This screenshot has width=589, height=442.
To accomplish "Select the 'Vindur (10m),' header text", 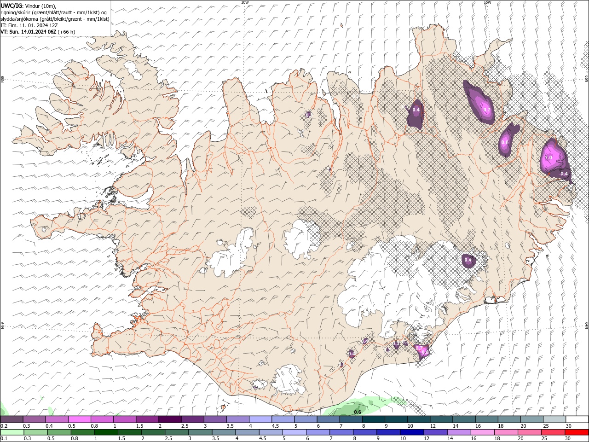I will tap(40, 6).
